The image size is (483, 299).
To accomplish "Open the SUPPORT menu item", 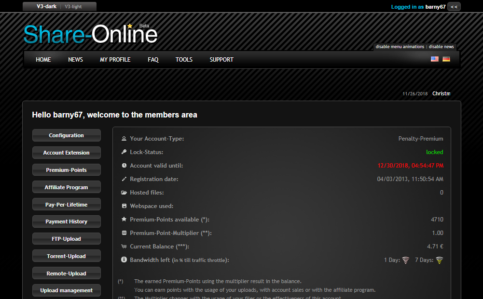I will [x=221, y=60].
